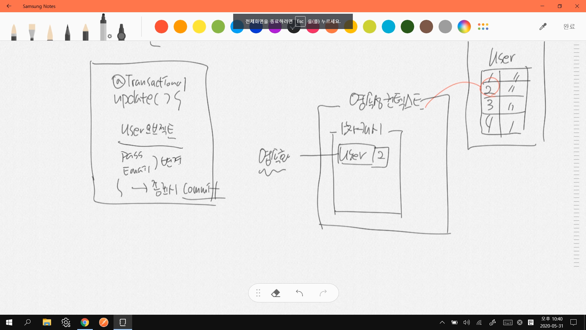Pick the brown color swatch
Image resolution: width=586 pixels, height=330 pixels.
pos(426,27)
